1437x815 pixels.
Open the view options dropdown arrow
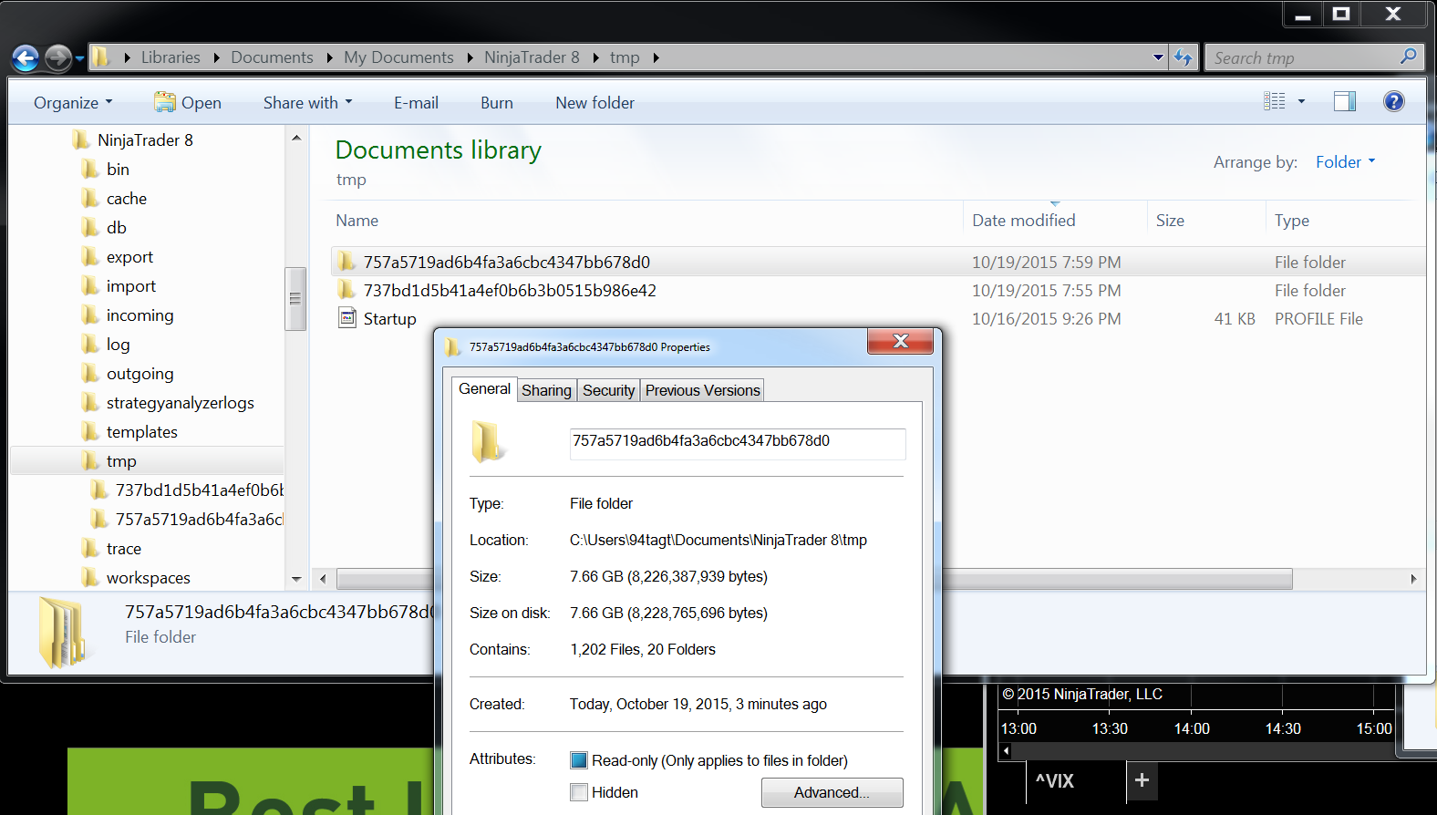point(1301,101)
